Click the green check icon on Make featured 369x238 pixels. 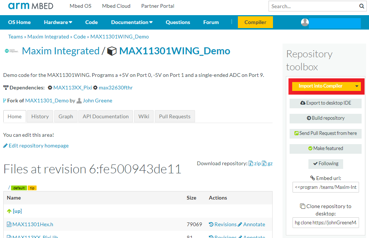pos(310,148)
